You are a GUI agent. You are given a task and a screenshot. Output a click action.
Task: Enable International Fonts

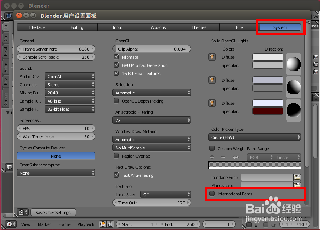point(212,194)
